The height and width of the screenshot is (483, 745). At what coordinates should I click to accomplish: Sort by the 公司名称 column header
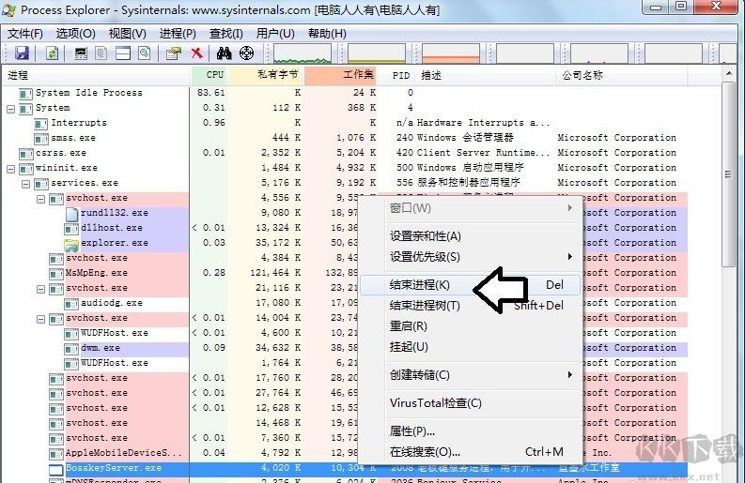coord(622,75)
